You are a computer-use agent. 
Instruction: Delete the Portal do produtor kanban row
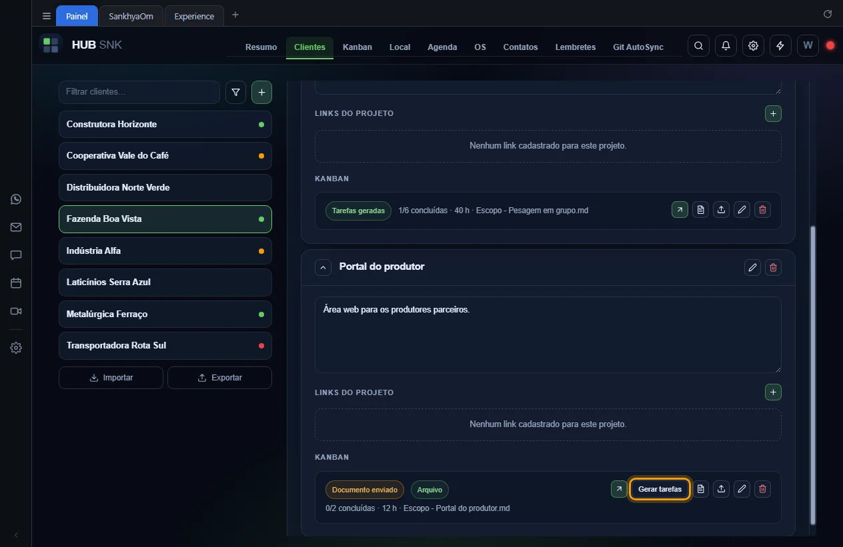763,489
